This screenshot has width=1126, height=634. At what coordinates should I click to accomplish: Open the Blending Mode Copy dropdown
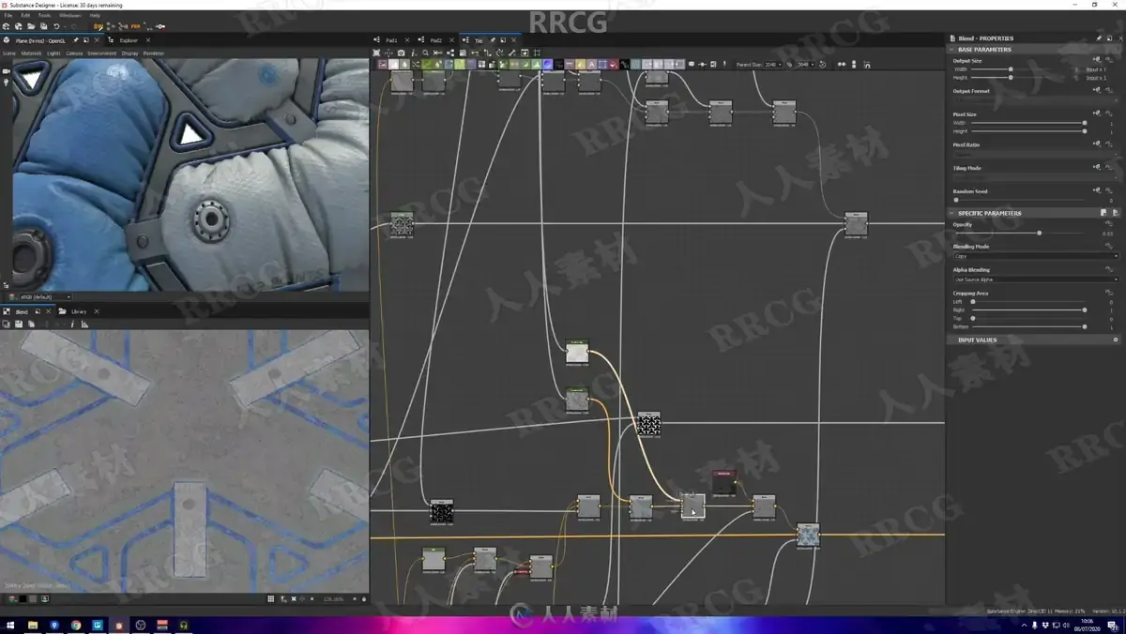[x=1036, y=256]
